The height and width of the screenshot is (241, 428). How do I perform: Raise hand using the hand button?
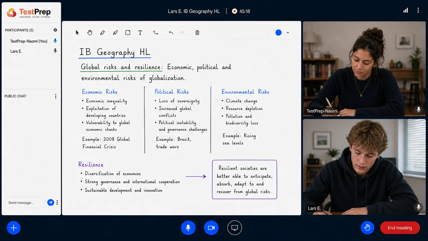[367, 228]
